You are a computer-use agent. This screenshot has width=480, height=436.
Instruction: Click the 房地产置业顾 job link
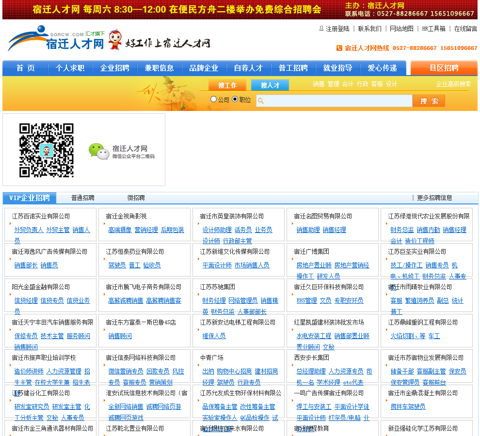(x=314, y=265)
